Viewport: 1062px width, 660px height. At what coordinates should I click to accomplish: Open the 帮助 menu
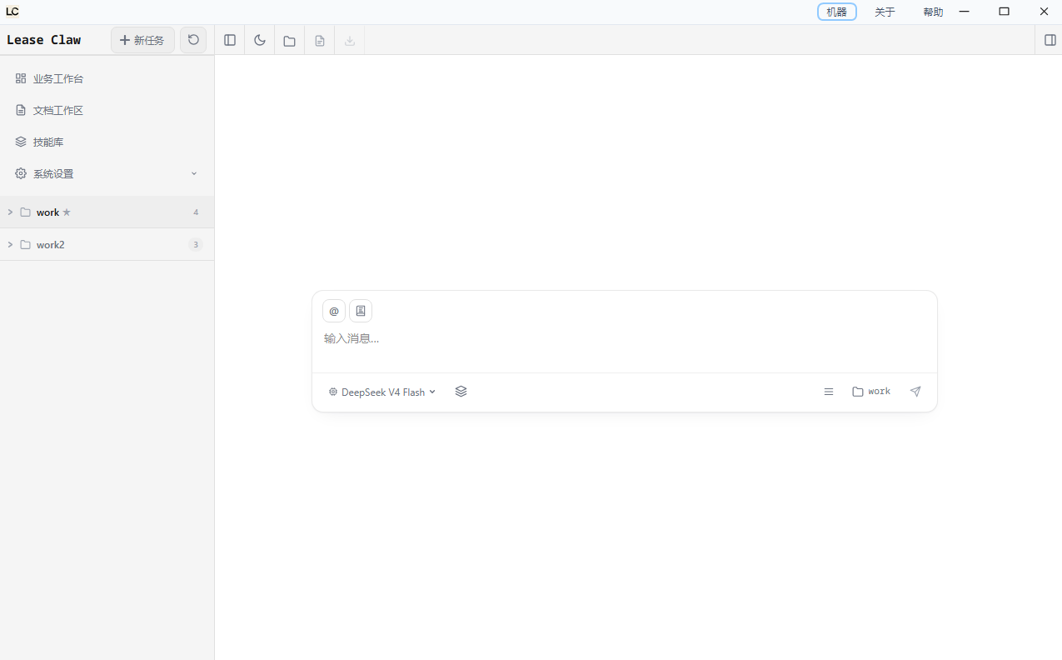pos(933,12)
